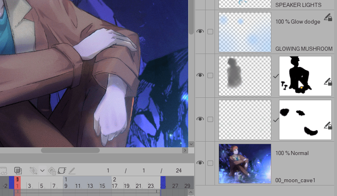Hide the character silhouette shadow layer

(x=200, y=75)
